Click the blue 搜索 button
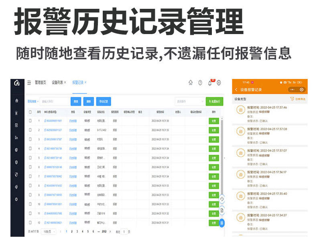This screenshot has height=240, width=317. pyautogui.click(x=76, y=101)
